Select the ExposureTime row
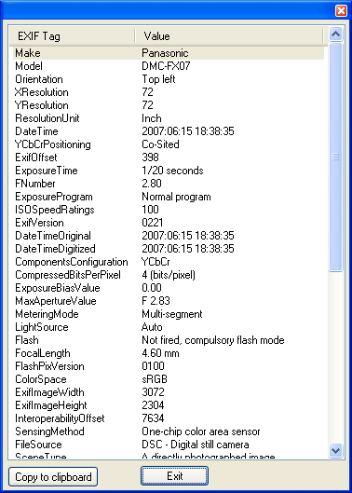Image resolution: width=352 pixels, height=493 pixels. click(169, 171)
